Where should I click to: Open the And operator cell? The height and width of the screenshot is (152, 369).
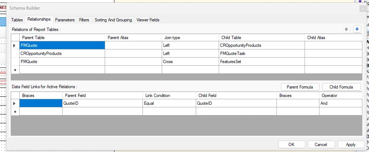pyautogui.click(x=341, y=103)
